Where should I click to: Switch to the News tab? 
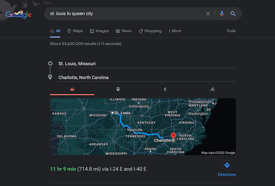click(x=124, y=31)
